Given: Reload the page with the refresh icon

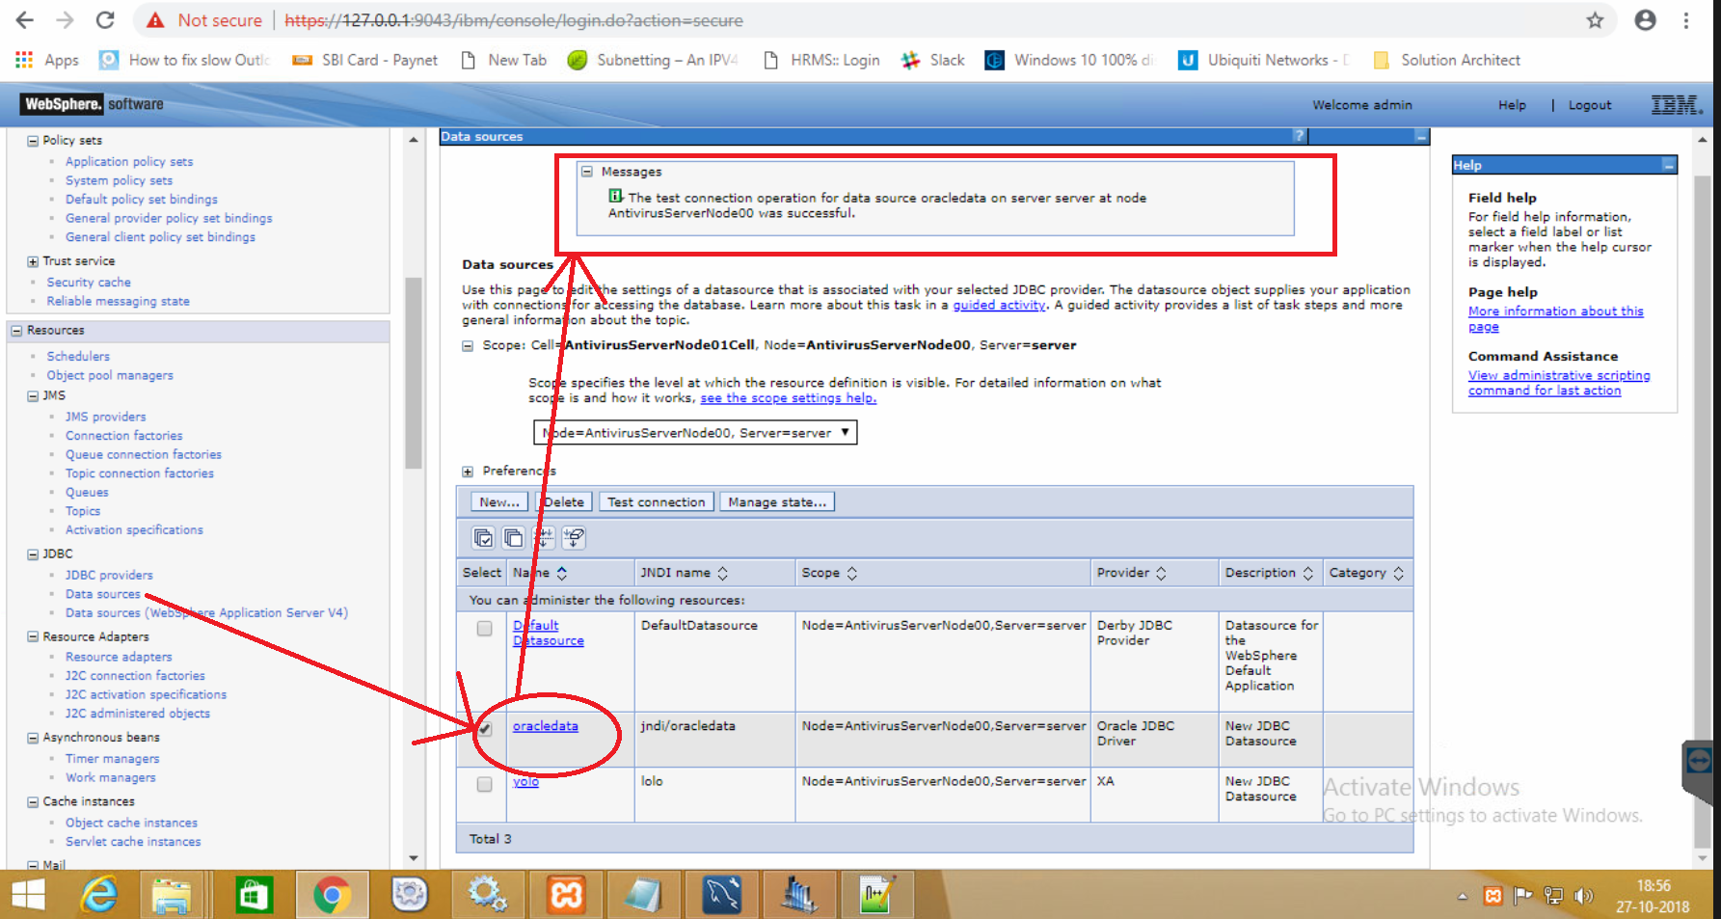Looking at the screenshot, I should 105,20.
